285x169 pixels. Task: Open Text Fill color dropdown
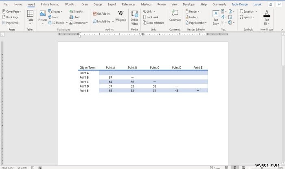pyautogui.click(x=267, y=17)
